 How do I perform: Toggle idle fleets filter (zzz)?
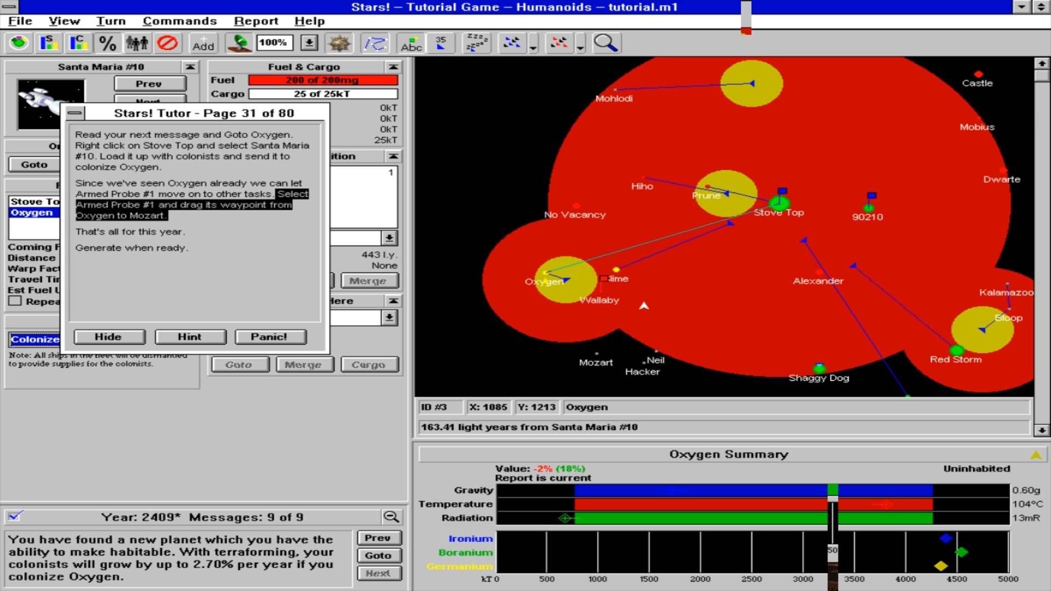tap(476, 43)
